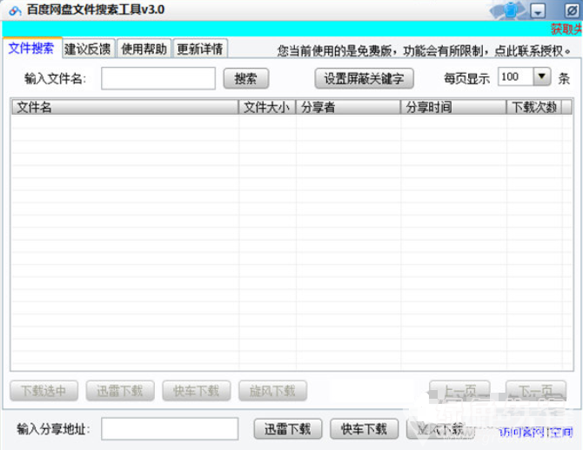Click the 100 per-page combo box value
Viewport: 583px width, 450px height.
(516, 76)
